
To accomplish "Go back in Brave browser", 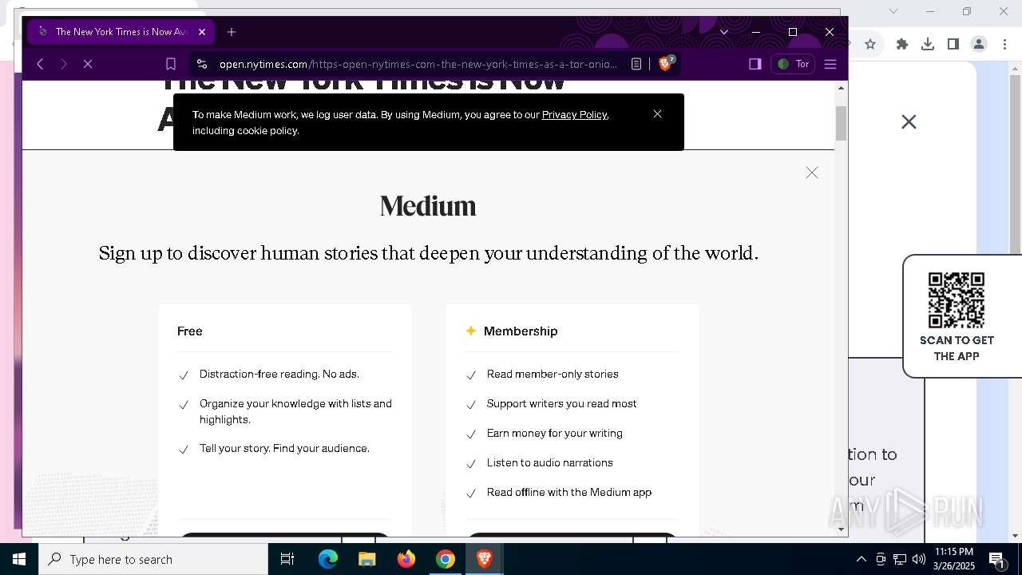I will [x=40, y=64].
